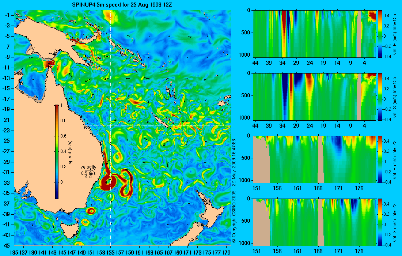The height and width of the screenshot is (256, 402).
Task: Click the "© Copyright CSIRO 2009" text
Action: 234,217
